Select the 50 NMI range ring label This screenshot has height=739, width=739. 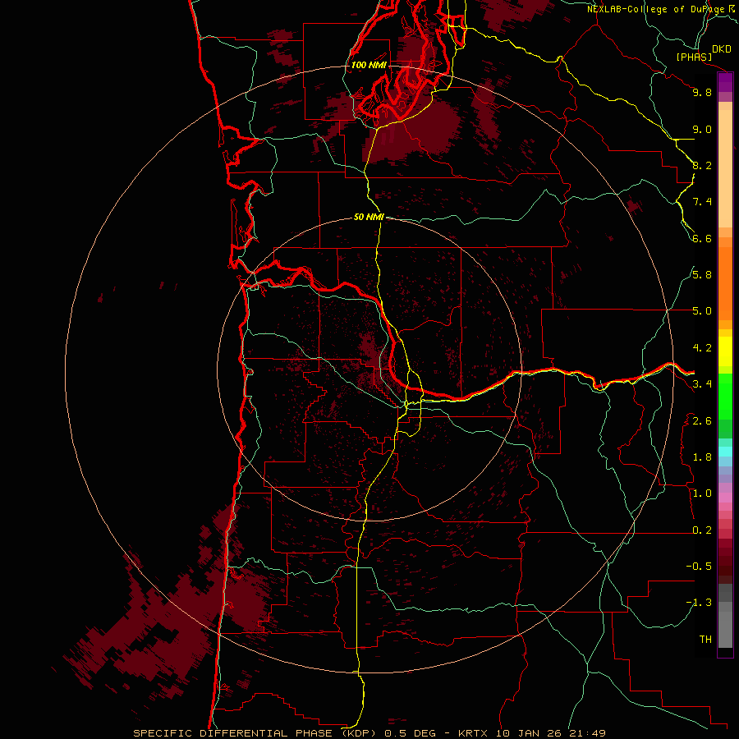(369, 217)
